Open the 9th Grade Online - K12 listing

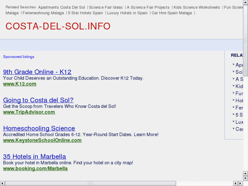coord(37,72)
